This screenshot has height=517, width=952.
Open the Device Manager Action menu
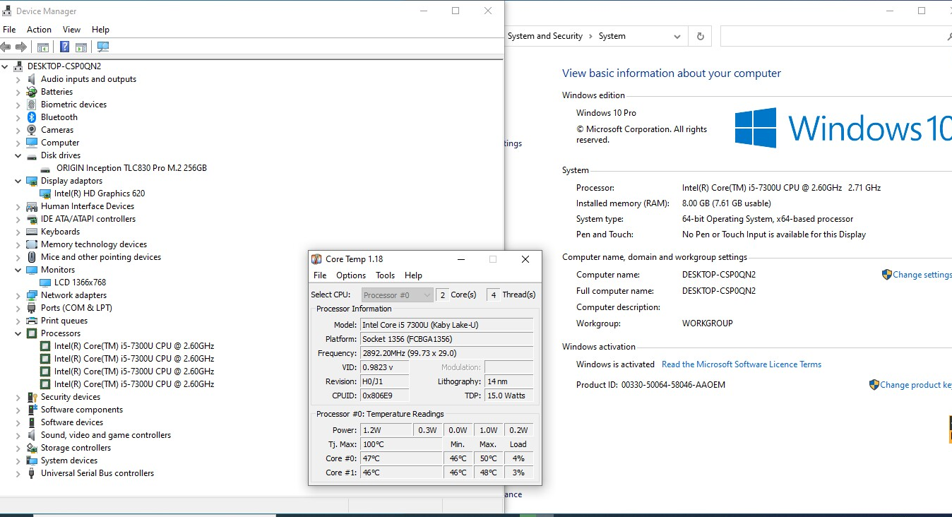39,30
